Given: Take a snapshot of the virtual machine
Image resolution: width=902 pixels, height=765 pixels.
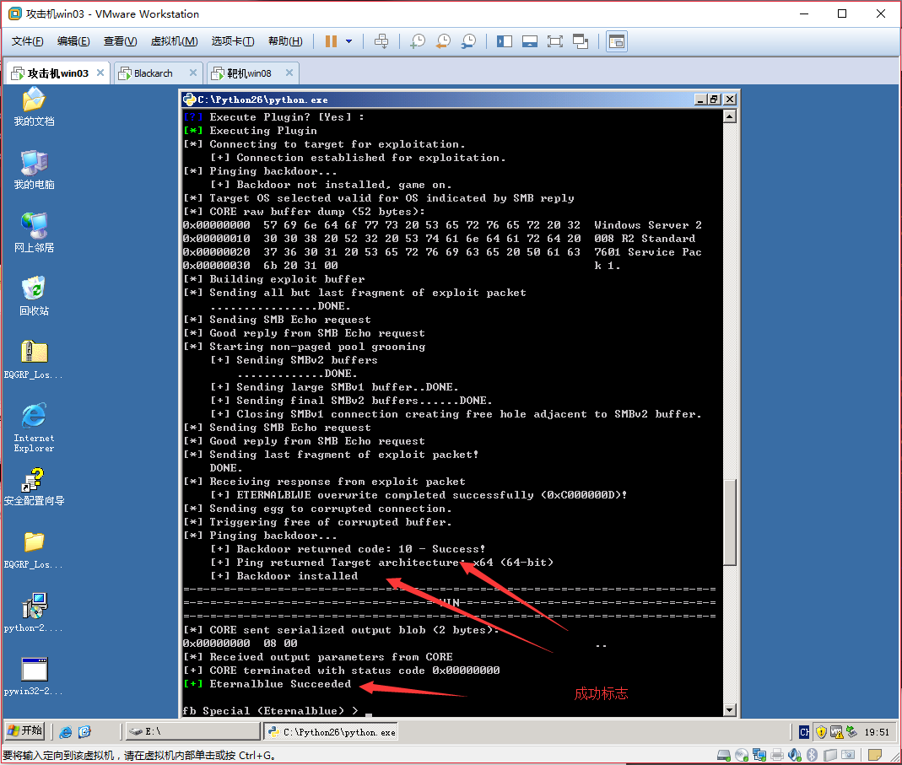Looking at the screenshot, I should click(x=418, y=41).
